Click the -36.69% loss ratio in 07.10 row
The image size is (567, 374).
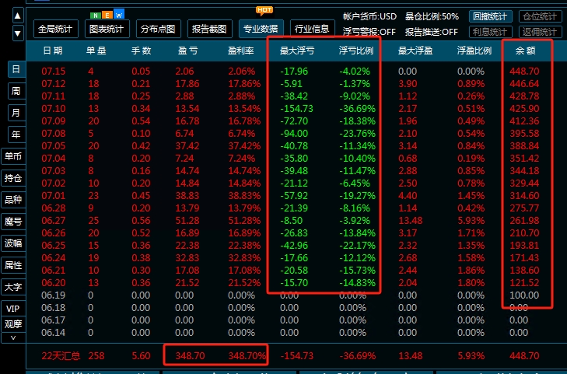point(357,108)
